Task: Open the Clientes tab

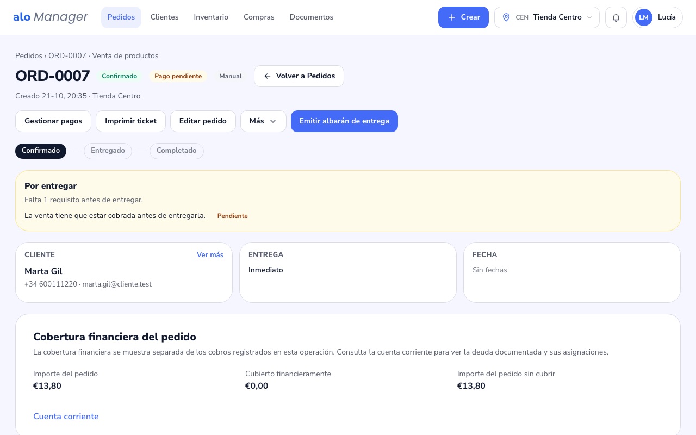Action: (164, 17)
